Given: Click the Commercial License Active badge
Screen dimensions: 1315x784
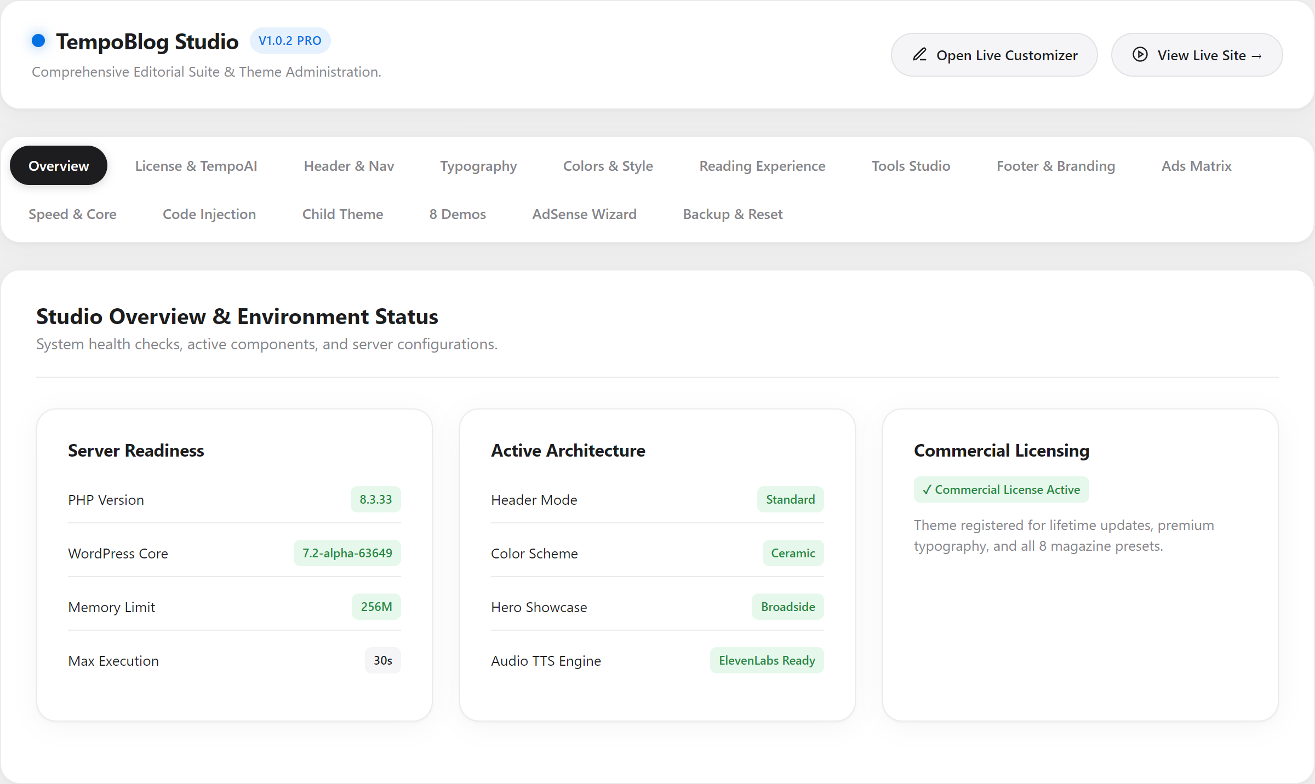Looking at the screenshot, I should click(x=1002, y=489).
